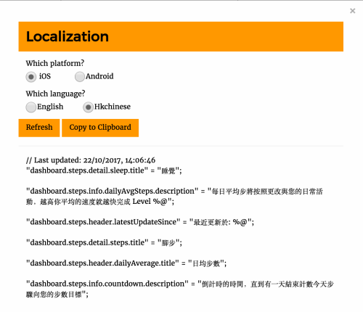Click the Last updated timestamp line

pos(91,160)
